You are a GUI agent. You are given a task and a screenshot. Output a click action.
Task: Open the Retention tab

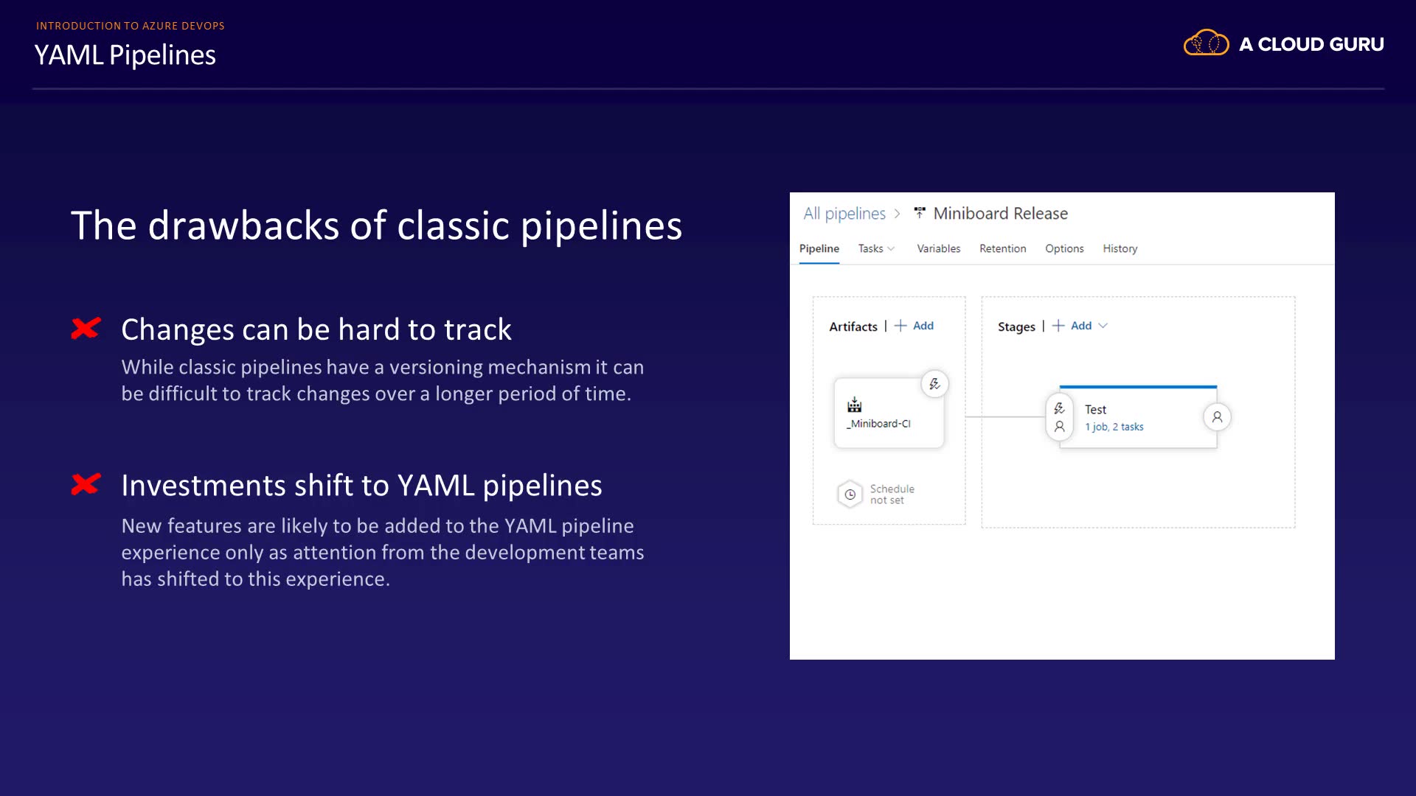click(x=1002, y=249)
